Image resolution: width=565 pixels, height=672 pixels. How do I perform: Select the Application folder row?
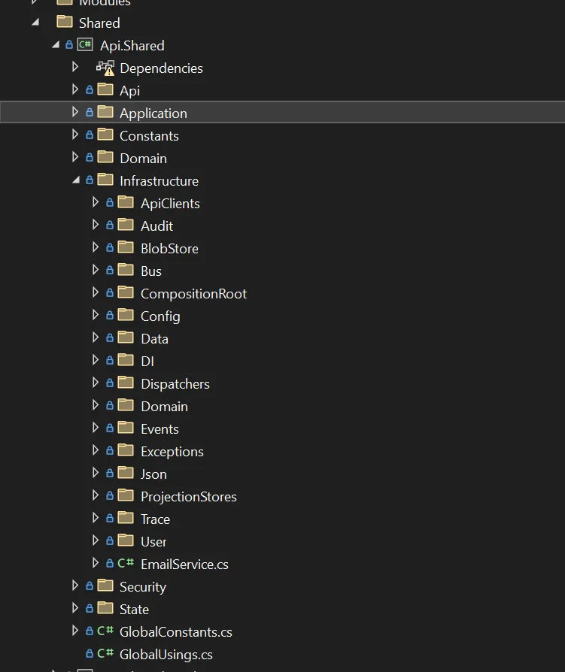coord(282,112)
